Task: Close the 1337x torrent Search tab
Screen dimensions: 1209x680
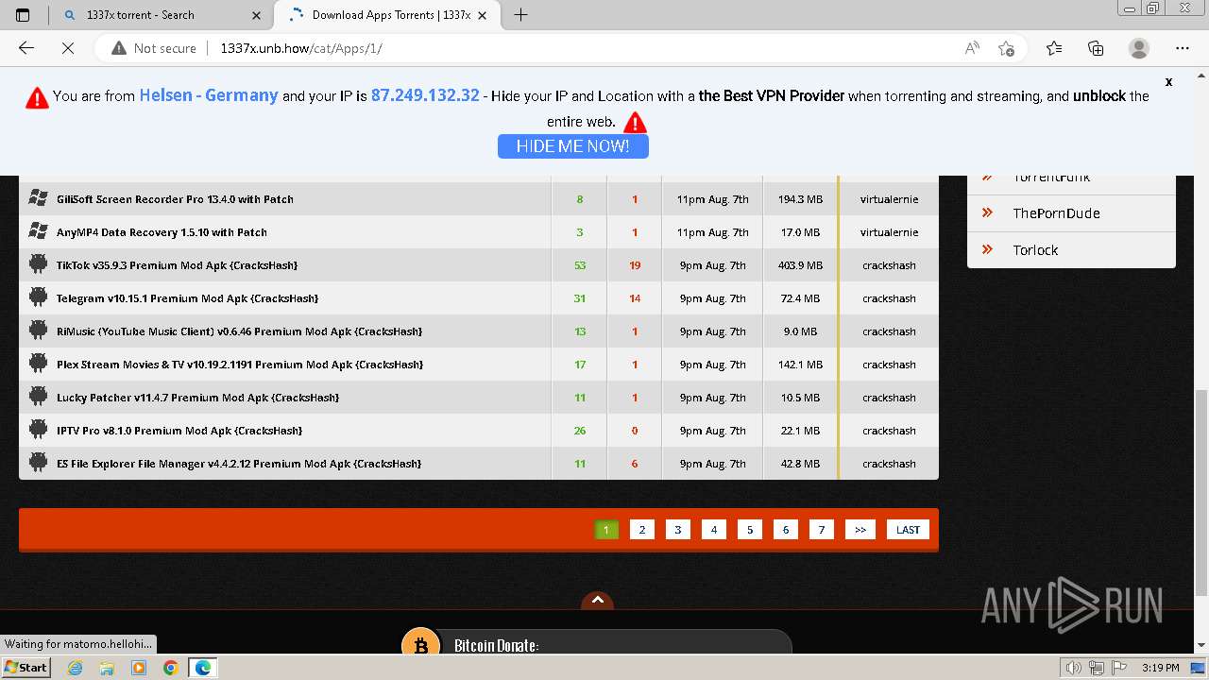Action: (257, 15)
